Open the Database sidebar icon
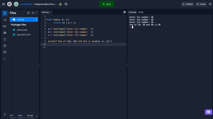This screenshot has height=119, width=213. (x=5, y=52)
